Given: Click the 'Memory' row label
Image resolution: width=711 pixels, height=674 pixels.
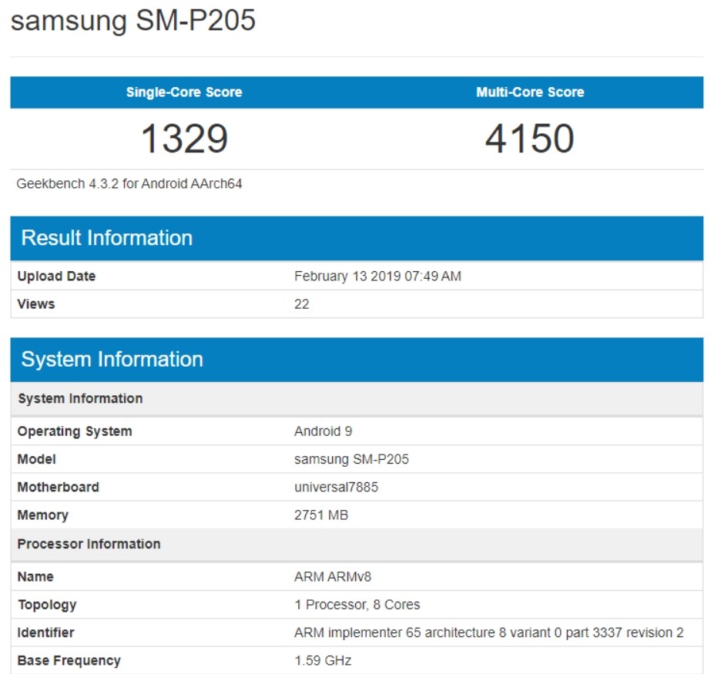Looking at the screenshot, I should 42,515.
